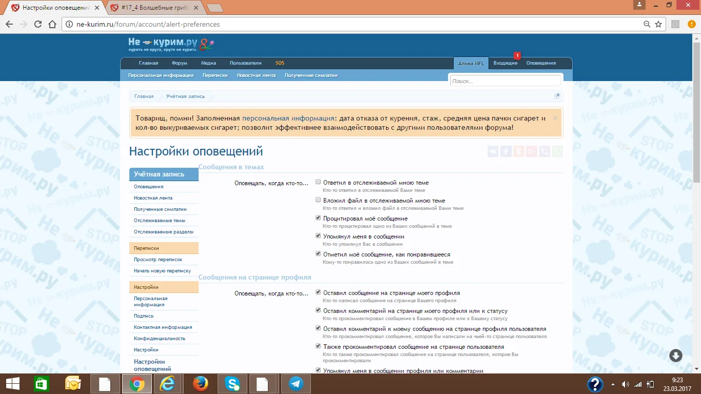Share page on Odnoklassniki

519,151
